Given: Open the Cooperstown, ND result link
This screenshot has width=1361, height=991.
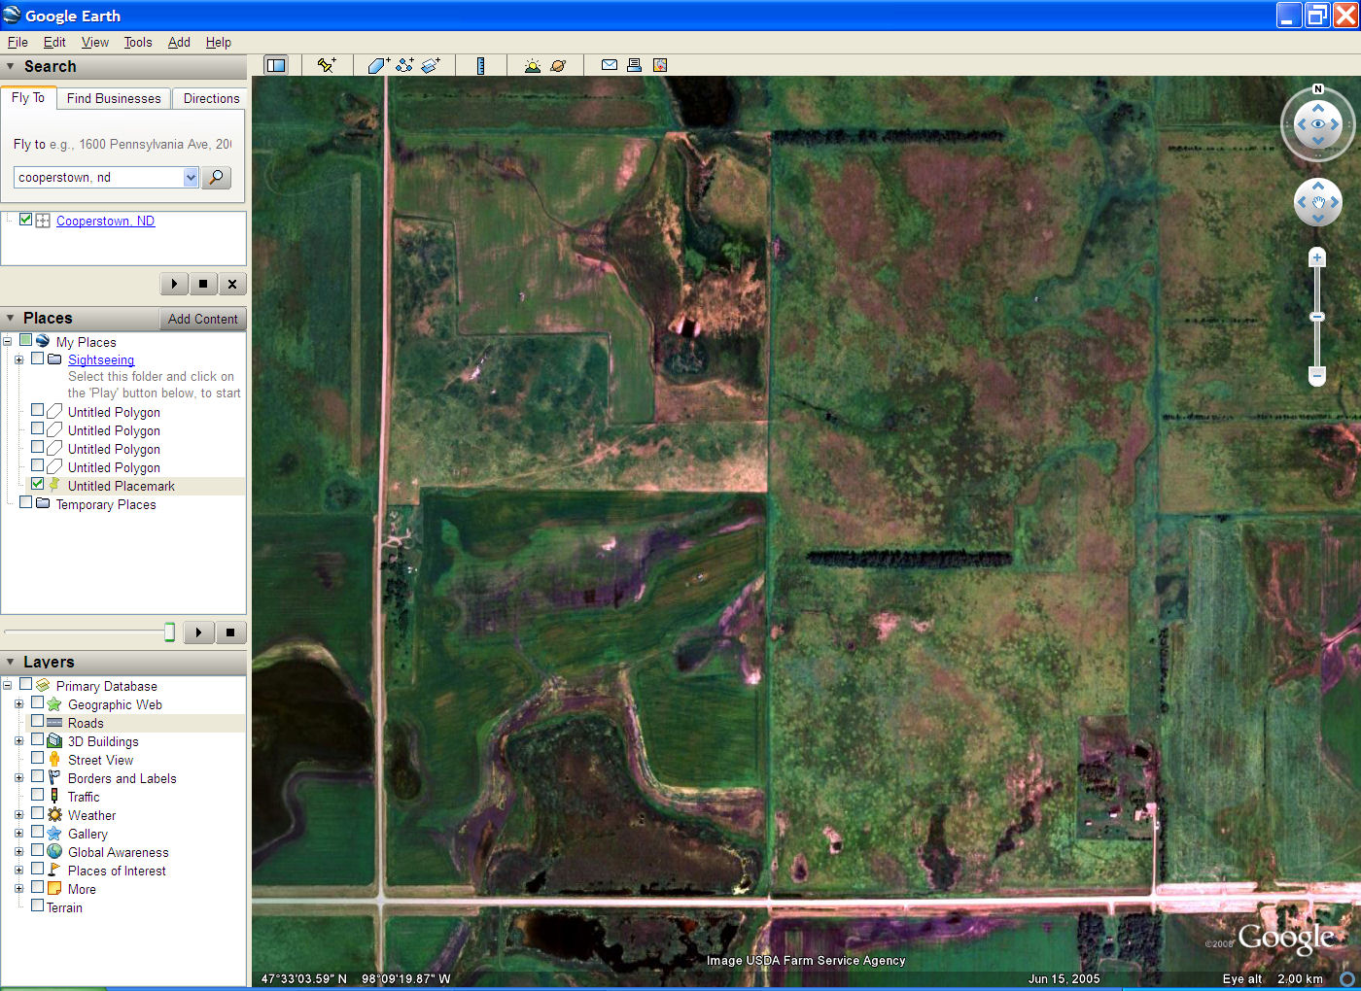Looking at the screenshot, I should coord(105,221).
